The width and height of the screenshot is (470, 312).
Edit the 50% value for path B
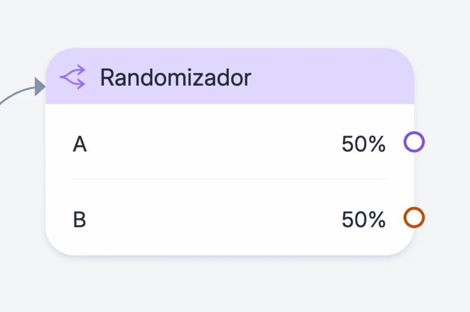pos(363,220)
